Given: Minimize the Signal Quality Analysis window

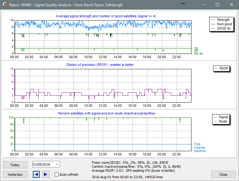Looking at the screenshot, I should coord(203,5).
